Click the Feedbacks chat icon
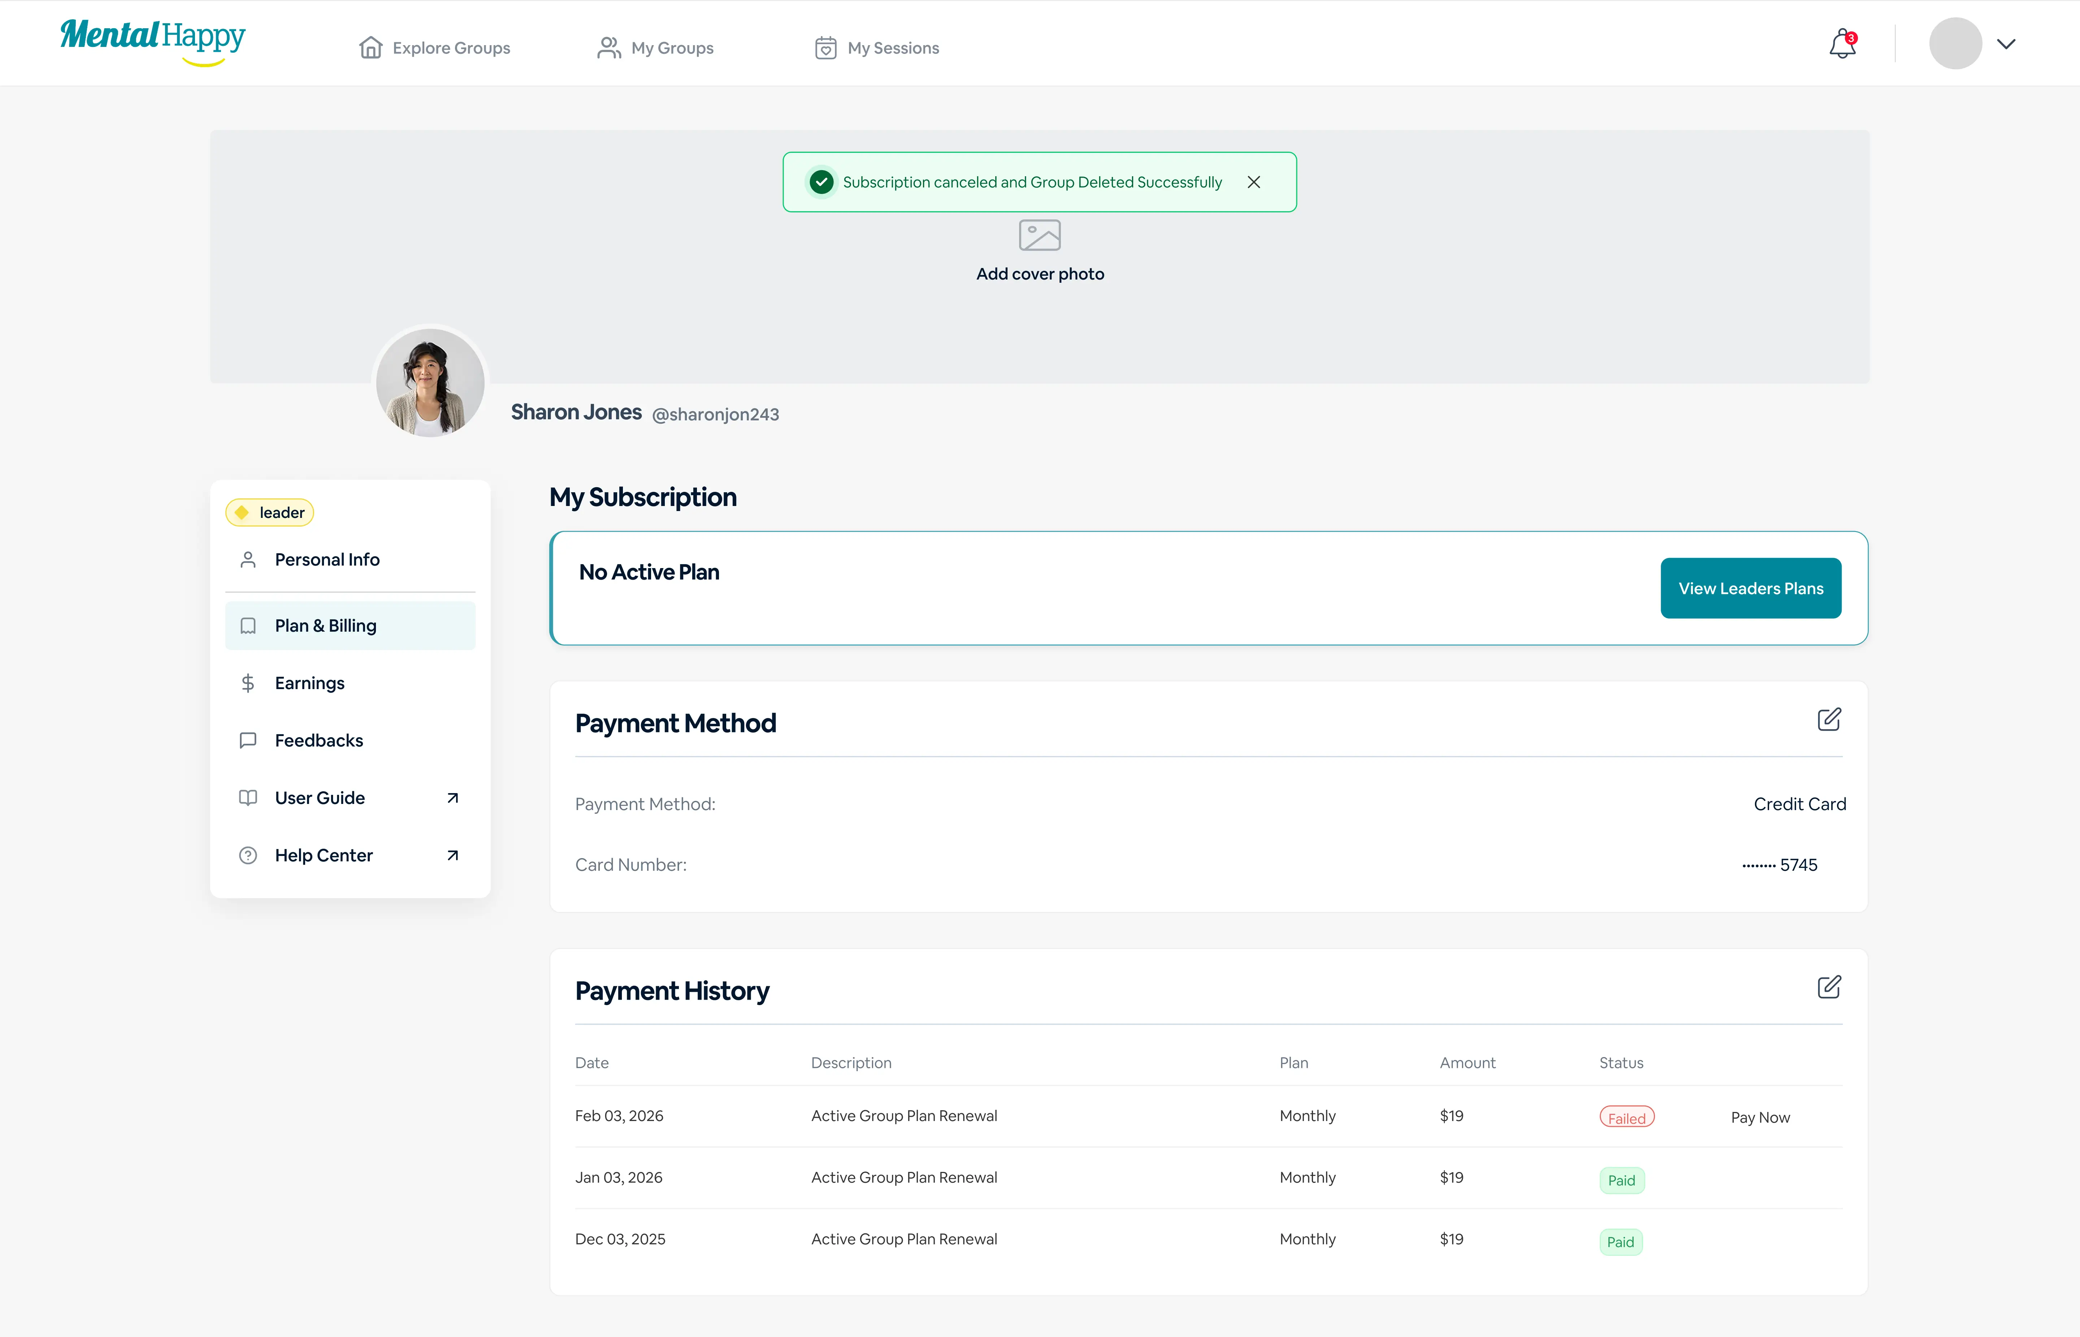Viewport: 2080px width, 1337px height. coord(248,741)
